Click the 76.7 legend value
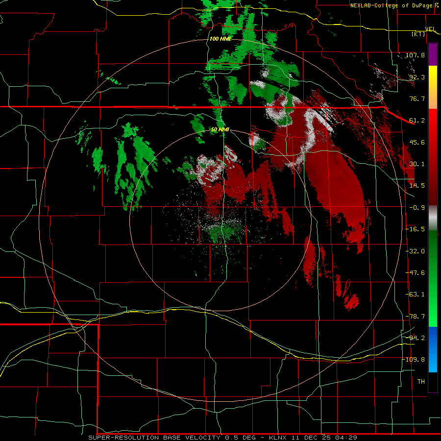The image size is (441, 441). click(417, 98)
